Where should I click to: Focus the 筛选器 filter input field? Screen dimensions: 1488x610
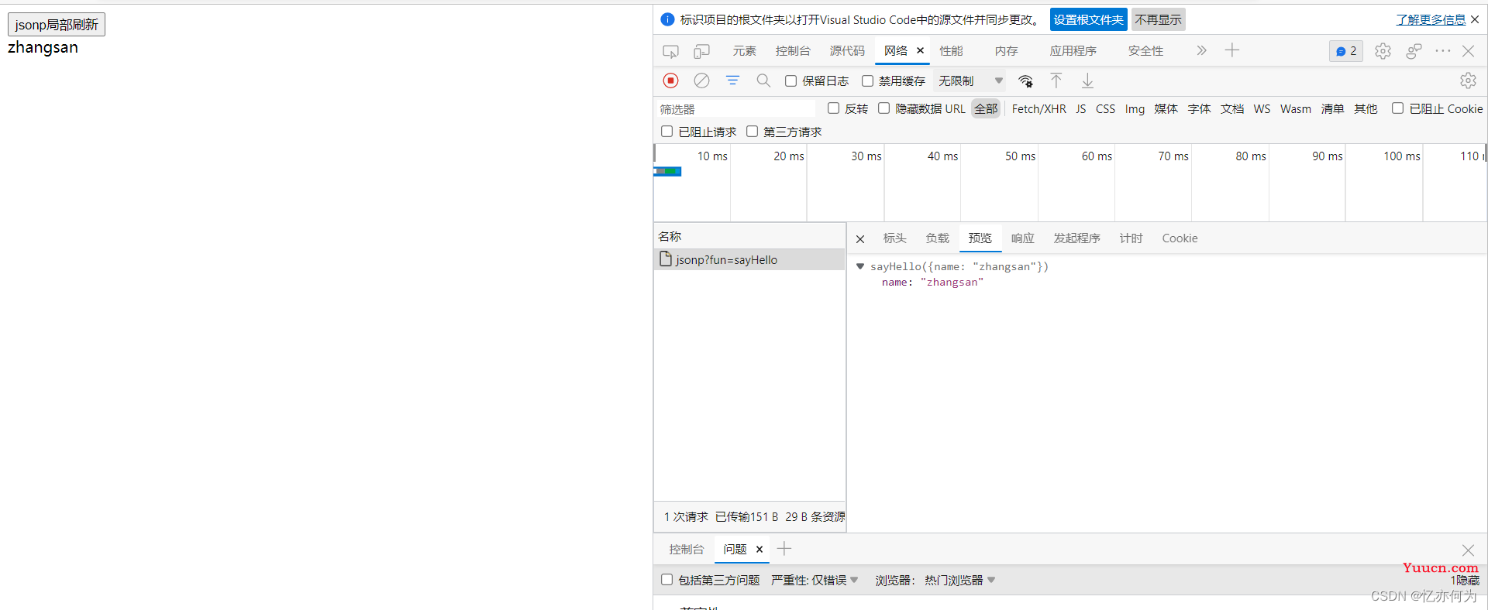click(736, 109)
